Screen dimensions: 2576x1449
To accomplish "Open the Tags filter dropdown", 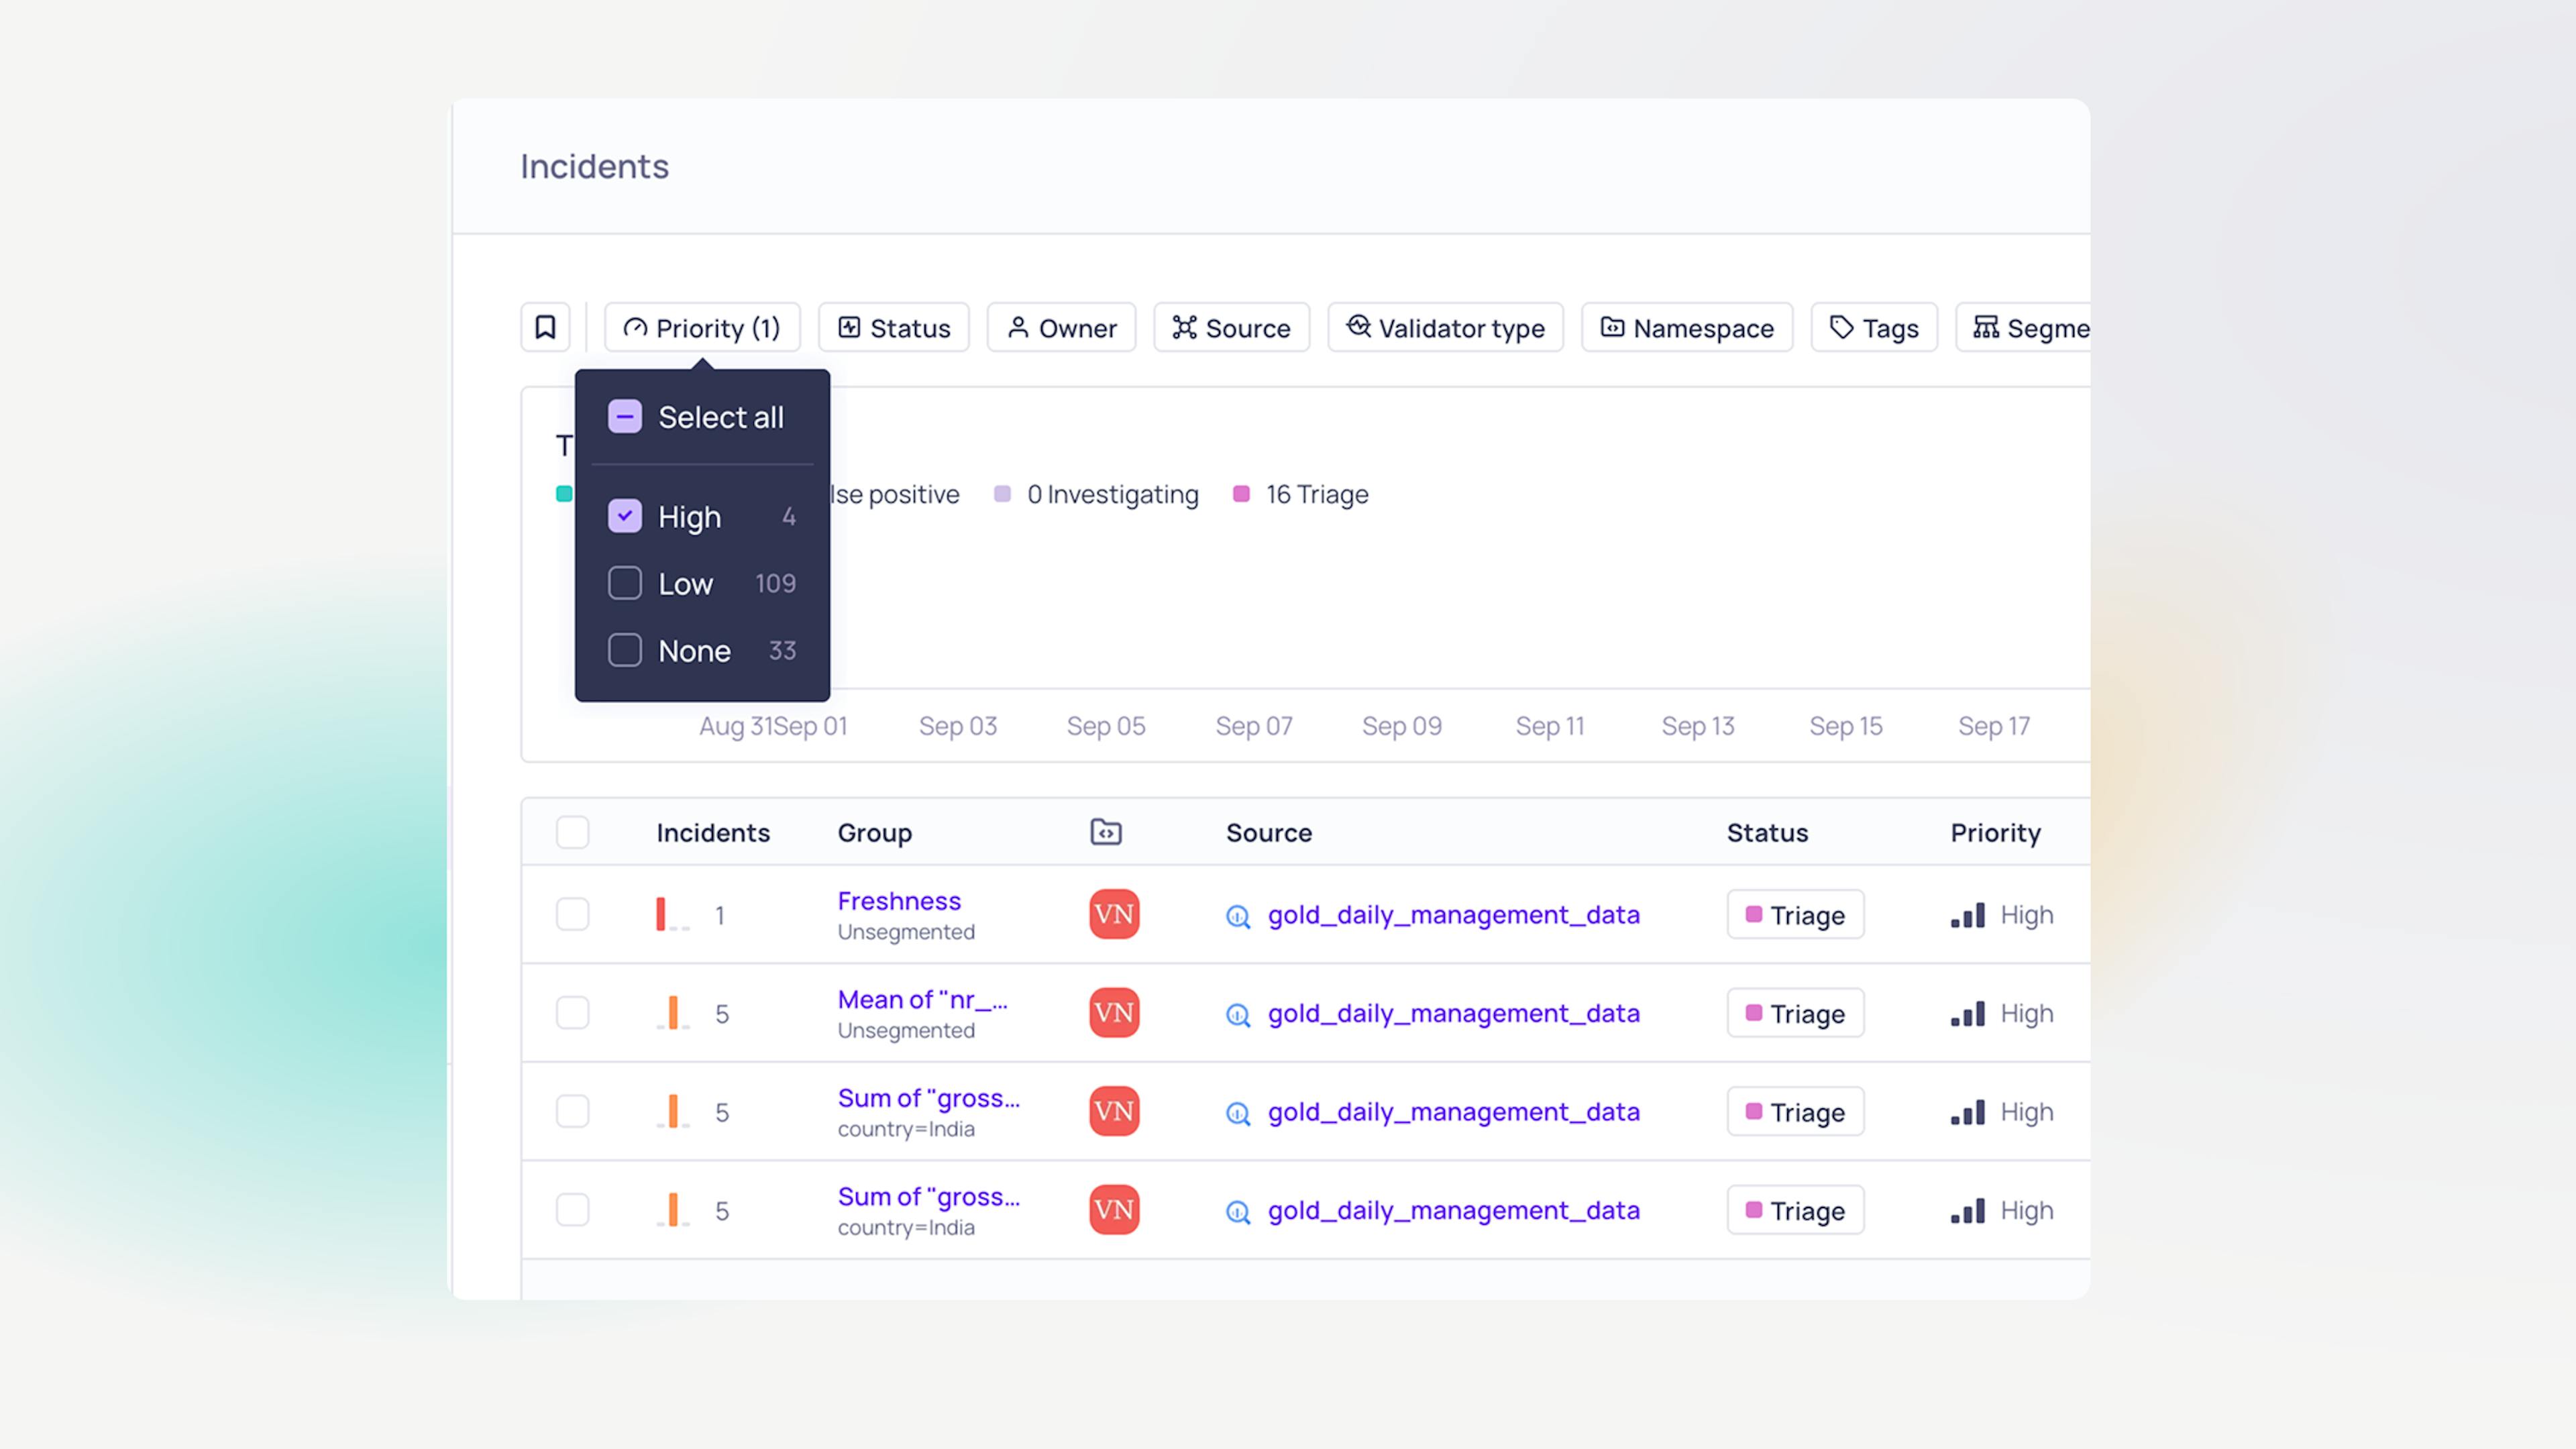I will pyautogui.click(x=1874, y=327).
